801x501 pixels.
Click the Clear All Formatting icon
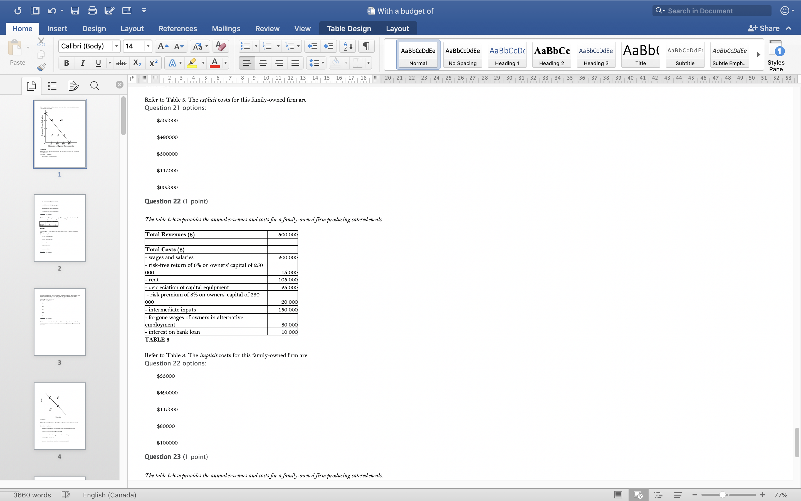221,46
